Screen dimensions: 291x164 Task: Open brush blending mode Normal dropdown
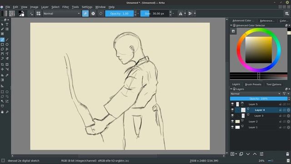62,14
